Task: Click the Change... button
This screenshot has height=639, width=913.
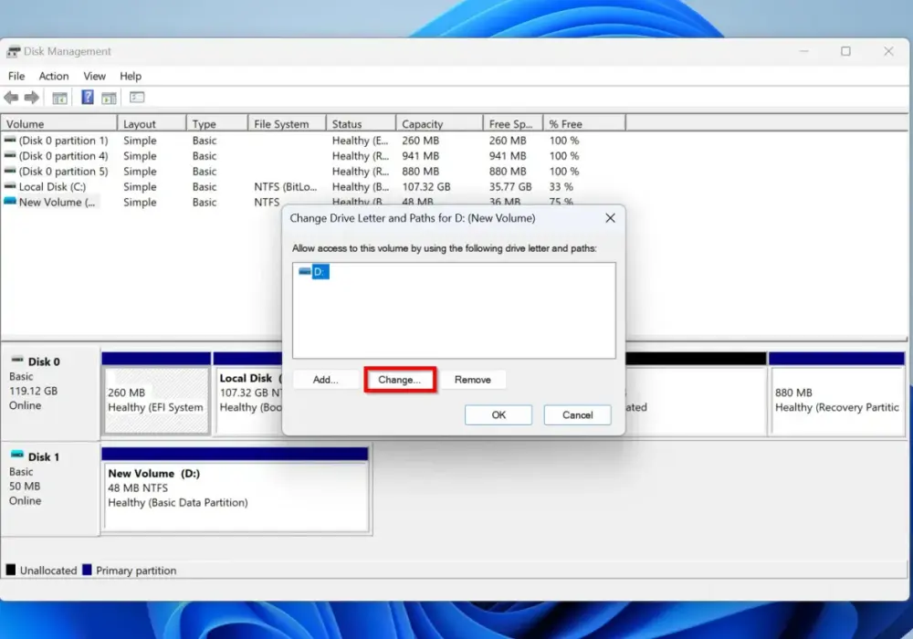Action: pyautogui.click(x=400, y=380)
